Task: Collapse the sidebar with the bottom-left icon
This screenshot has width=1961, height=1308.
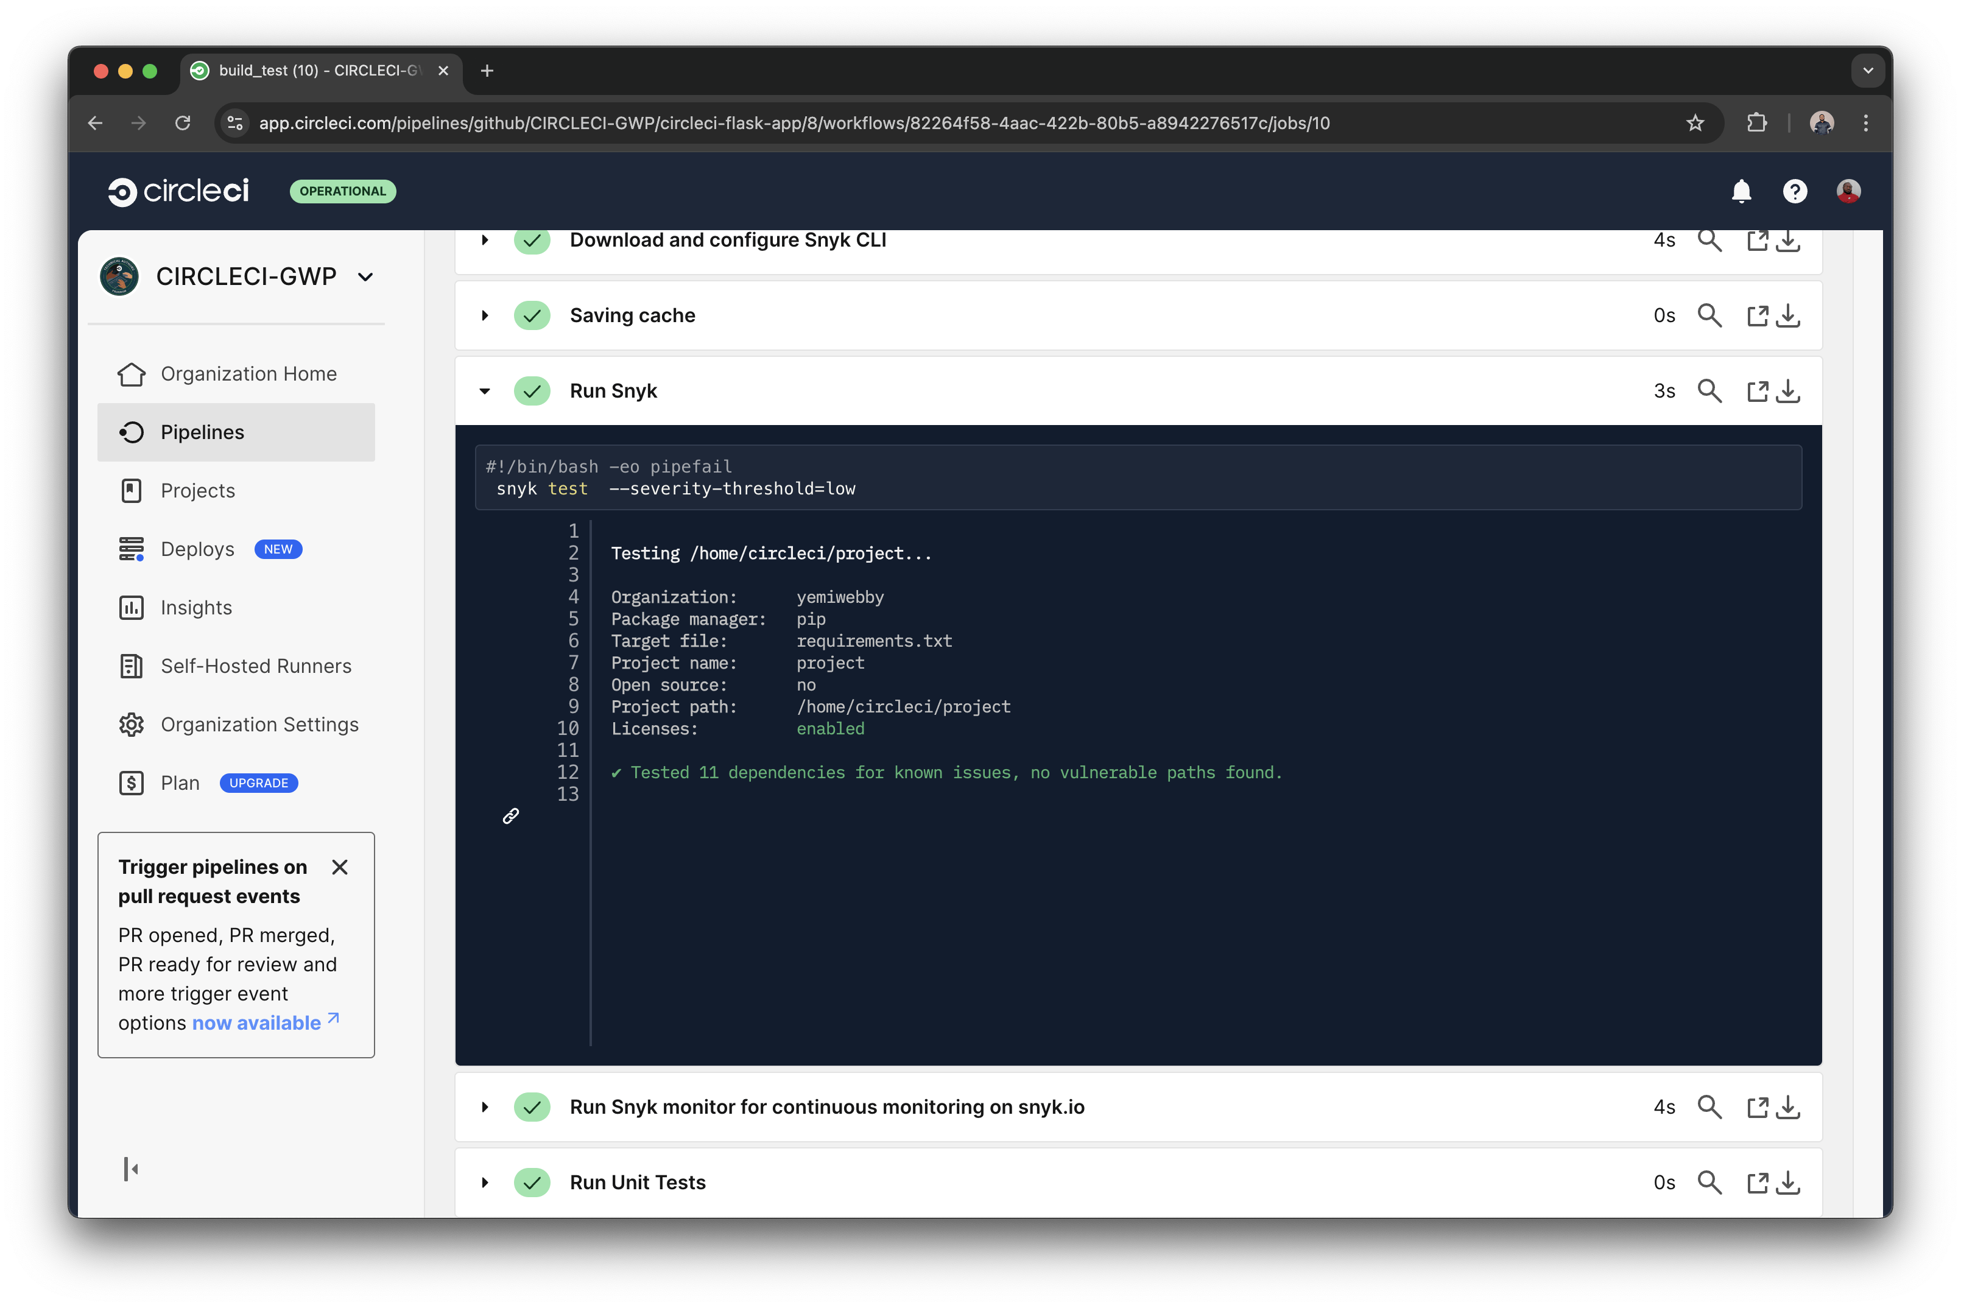Action: coord(130,1169)
